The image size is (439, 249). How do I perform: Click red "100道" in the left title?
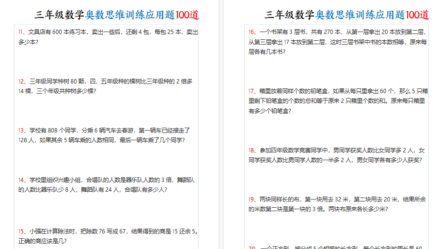point(187,15)
